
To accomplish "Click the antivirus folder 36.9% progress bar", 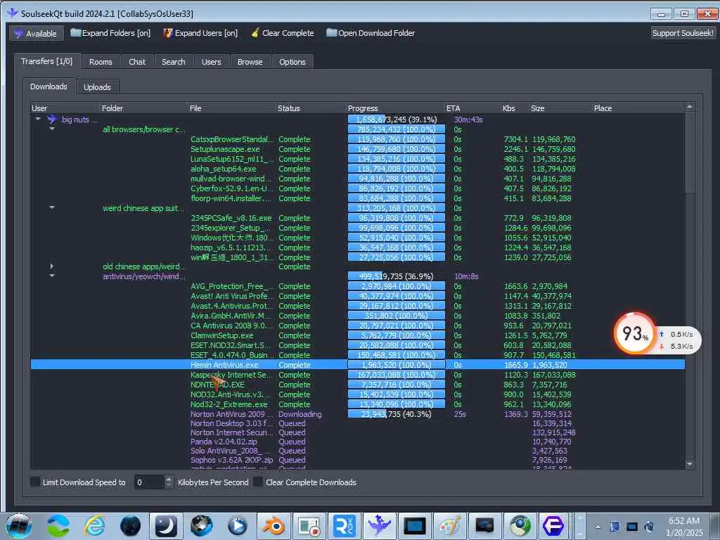I will point(397,276).
